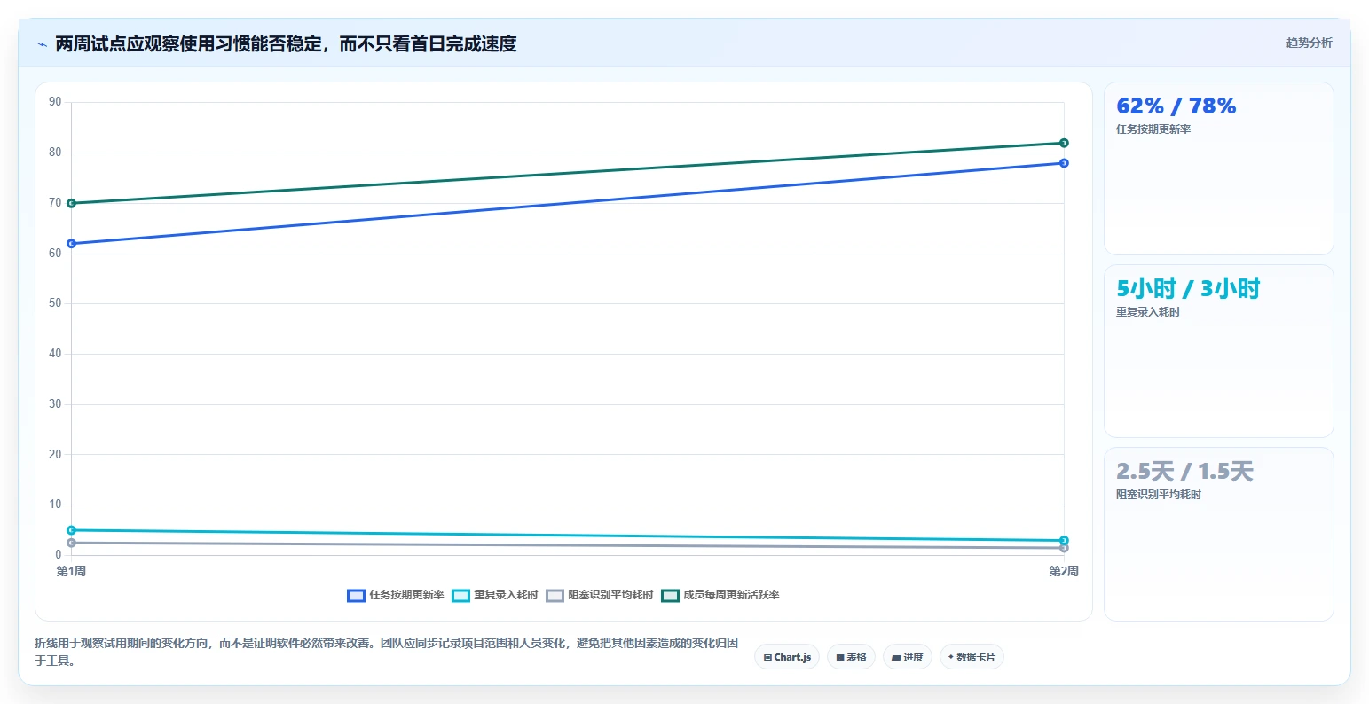Viewport: 1369px width, 704px height.
Task: Click the blue data point at 第2周 (78)
Action: pos(1064,163)
